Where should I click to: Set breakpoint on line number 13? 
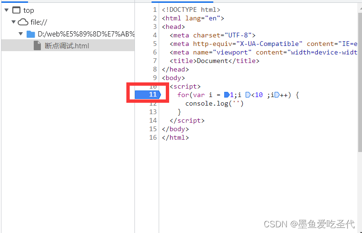tap(153, 112)
